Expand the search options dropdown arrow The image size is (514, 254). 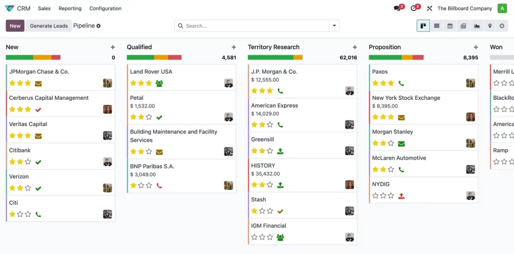[x=334, y=26]
